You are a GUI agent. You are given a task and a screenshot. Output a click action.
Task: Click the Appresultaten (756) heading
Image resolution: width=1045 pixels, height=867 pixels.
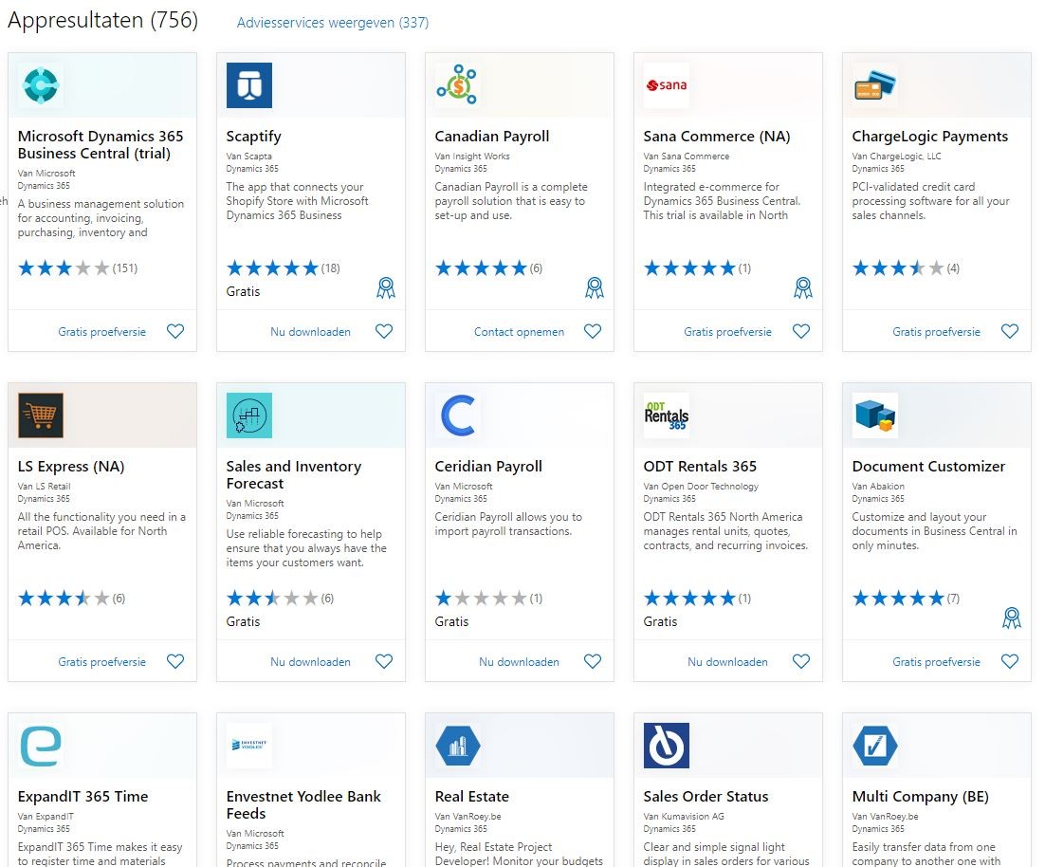102,20
